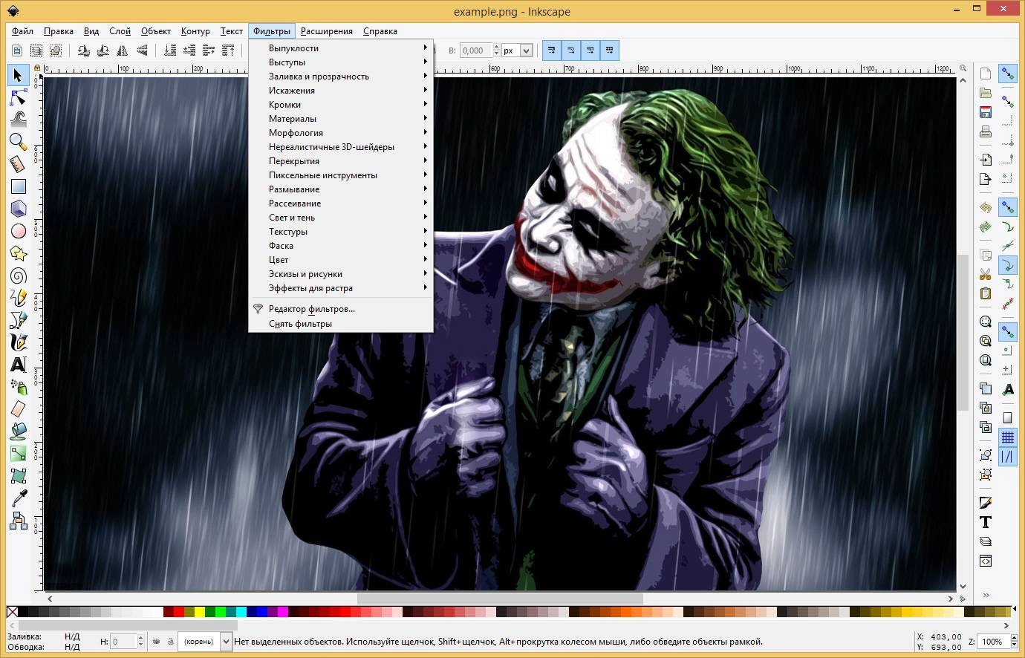The width and height of the screenshot is (1025, 658).
Task: Toggle the guide lock above the ruler
Action: 38,69
